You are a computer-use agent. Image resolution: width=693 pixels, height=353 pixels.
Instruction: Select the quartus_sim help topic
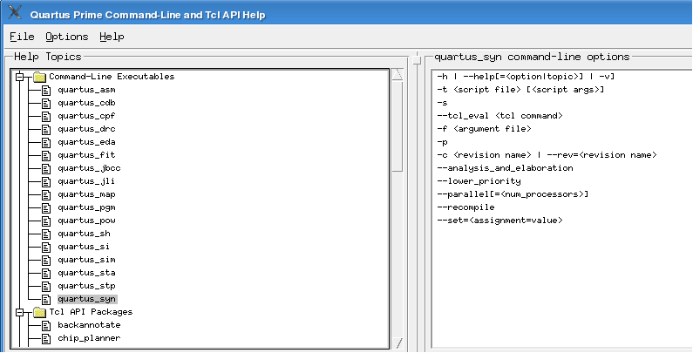86,260
